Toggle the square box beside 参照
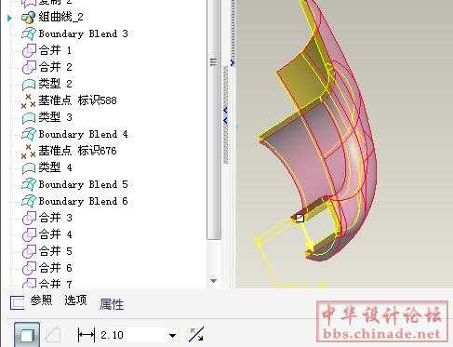The height and width of the screenshot is (347, 453). click(17, 302)
